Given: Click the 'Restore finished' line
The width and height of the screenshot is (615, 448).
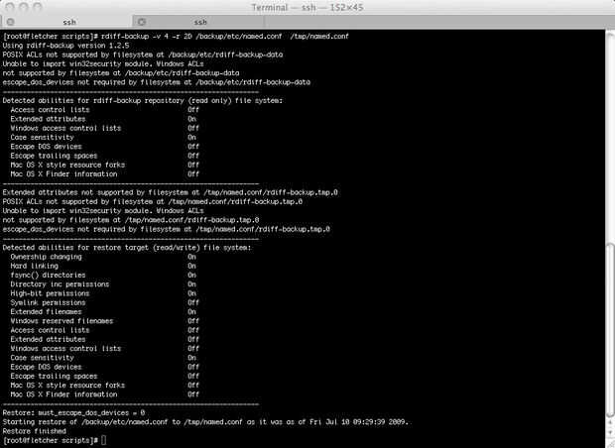Looking at the screenshot, I should [35, 431].
